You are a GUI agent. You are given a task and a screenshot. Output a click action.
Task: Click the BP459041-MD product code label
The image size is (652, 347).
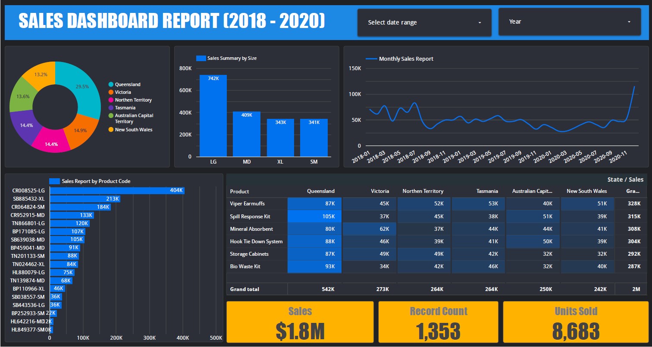[28, 248]
